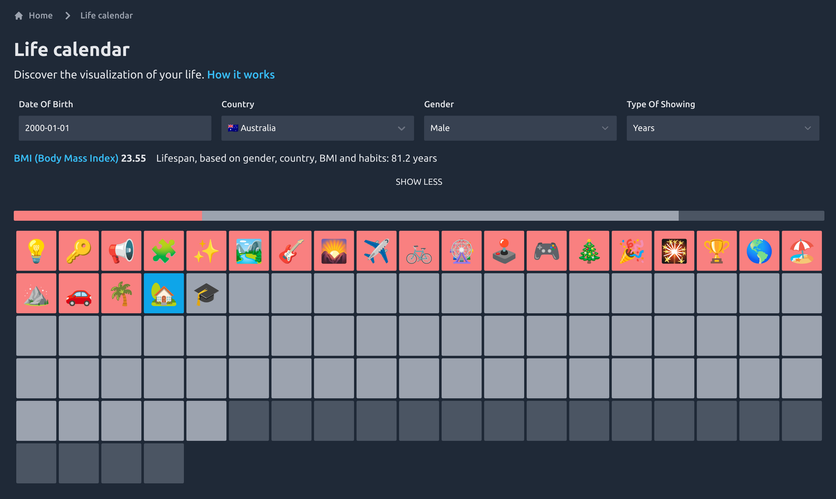Click the red car year cell

[79, 293]
